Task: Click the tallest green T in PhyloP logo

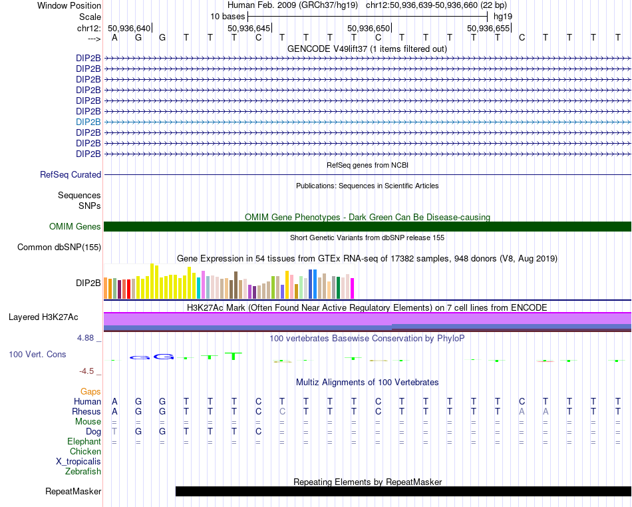Action: pyautogui.click(x=234, y=356)
